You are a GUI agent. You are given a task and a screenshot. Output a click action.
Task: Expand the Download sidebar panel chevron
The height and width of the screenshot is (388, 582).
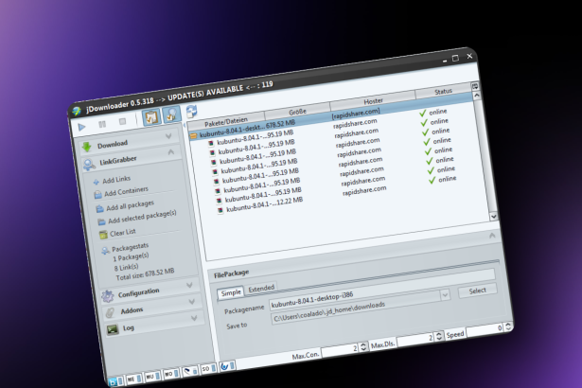coord(168,136)
